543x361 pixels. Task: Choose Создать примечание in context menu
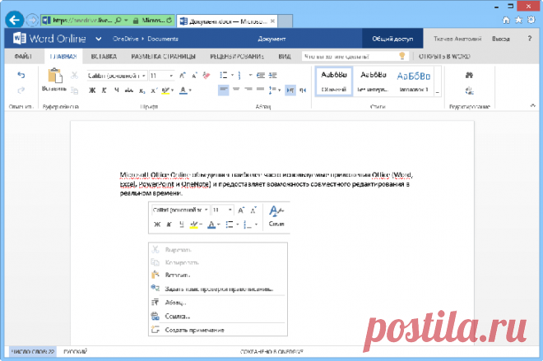[x=218, y=330]
